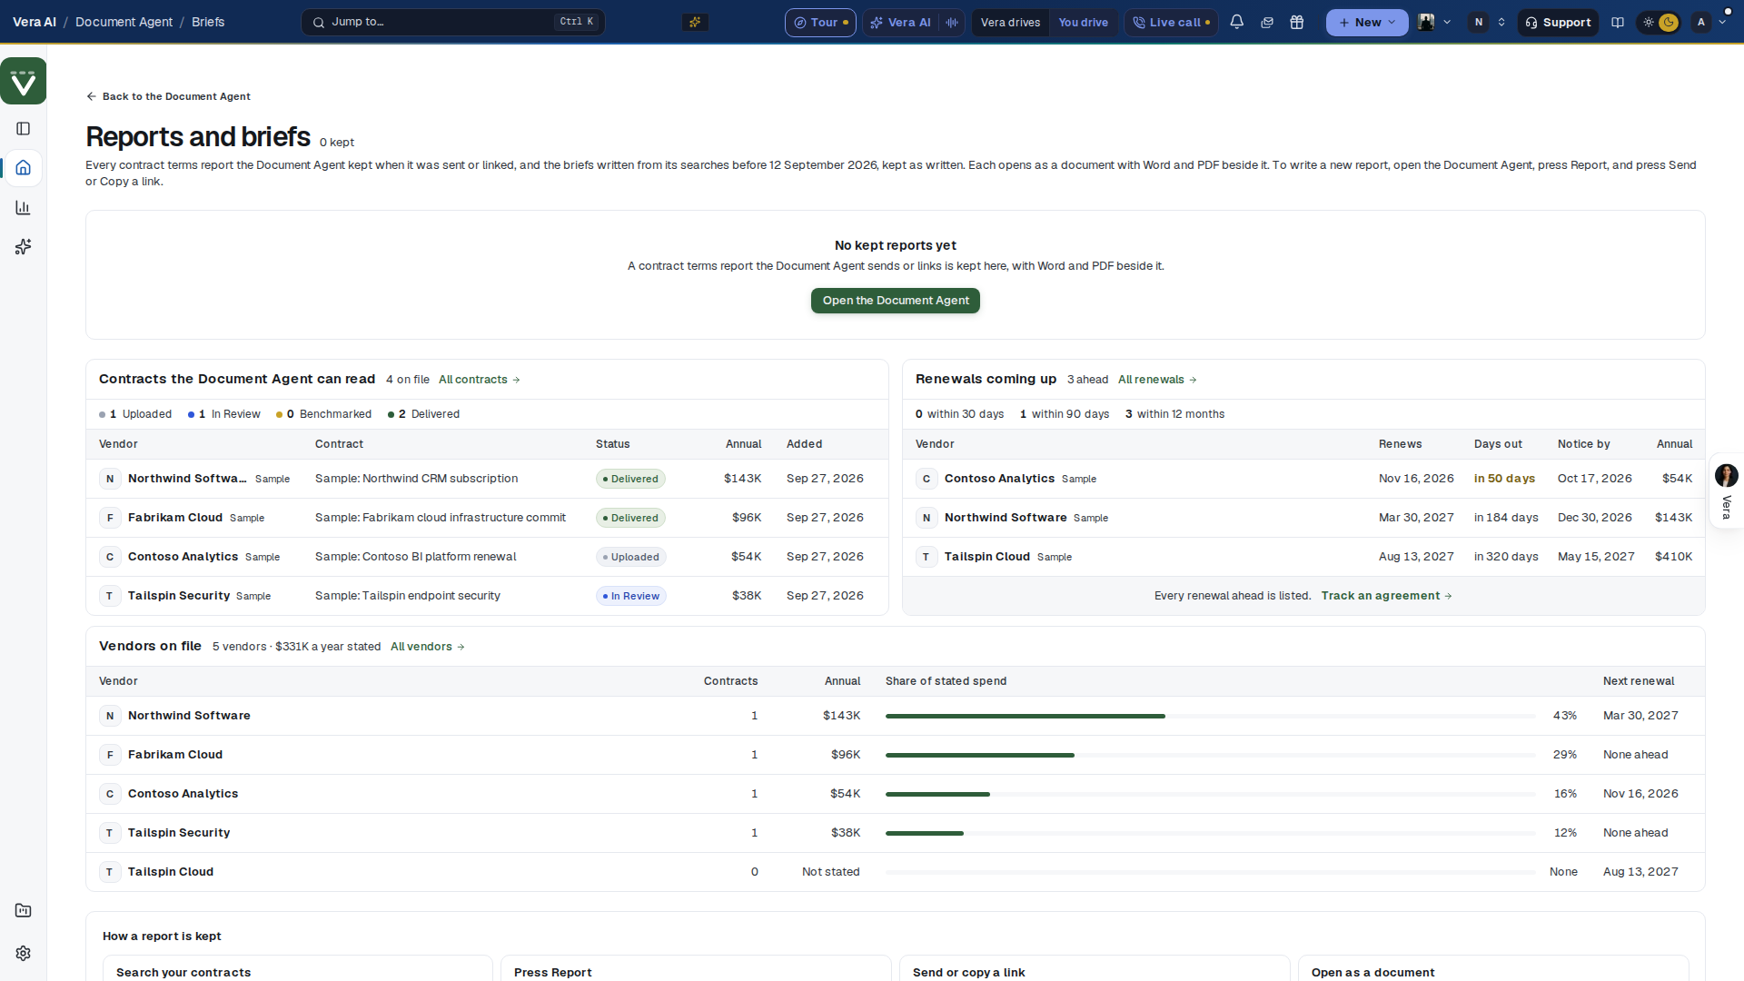The image size is (1744, 981).
Task: Click Uploaded status badge for Contoso
Action: [631, 557]
